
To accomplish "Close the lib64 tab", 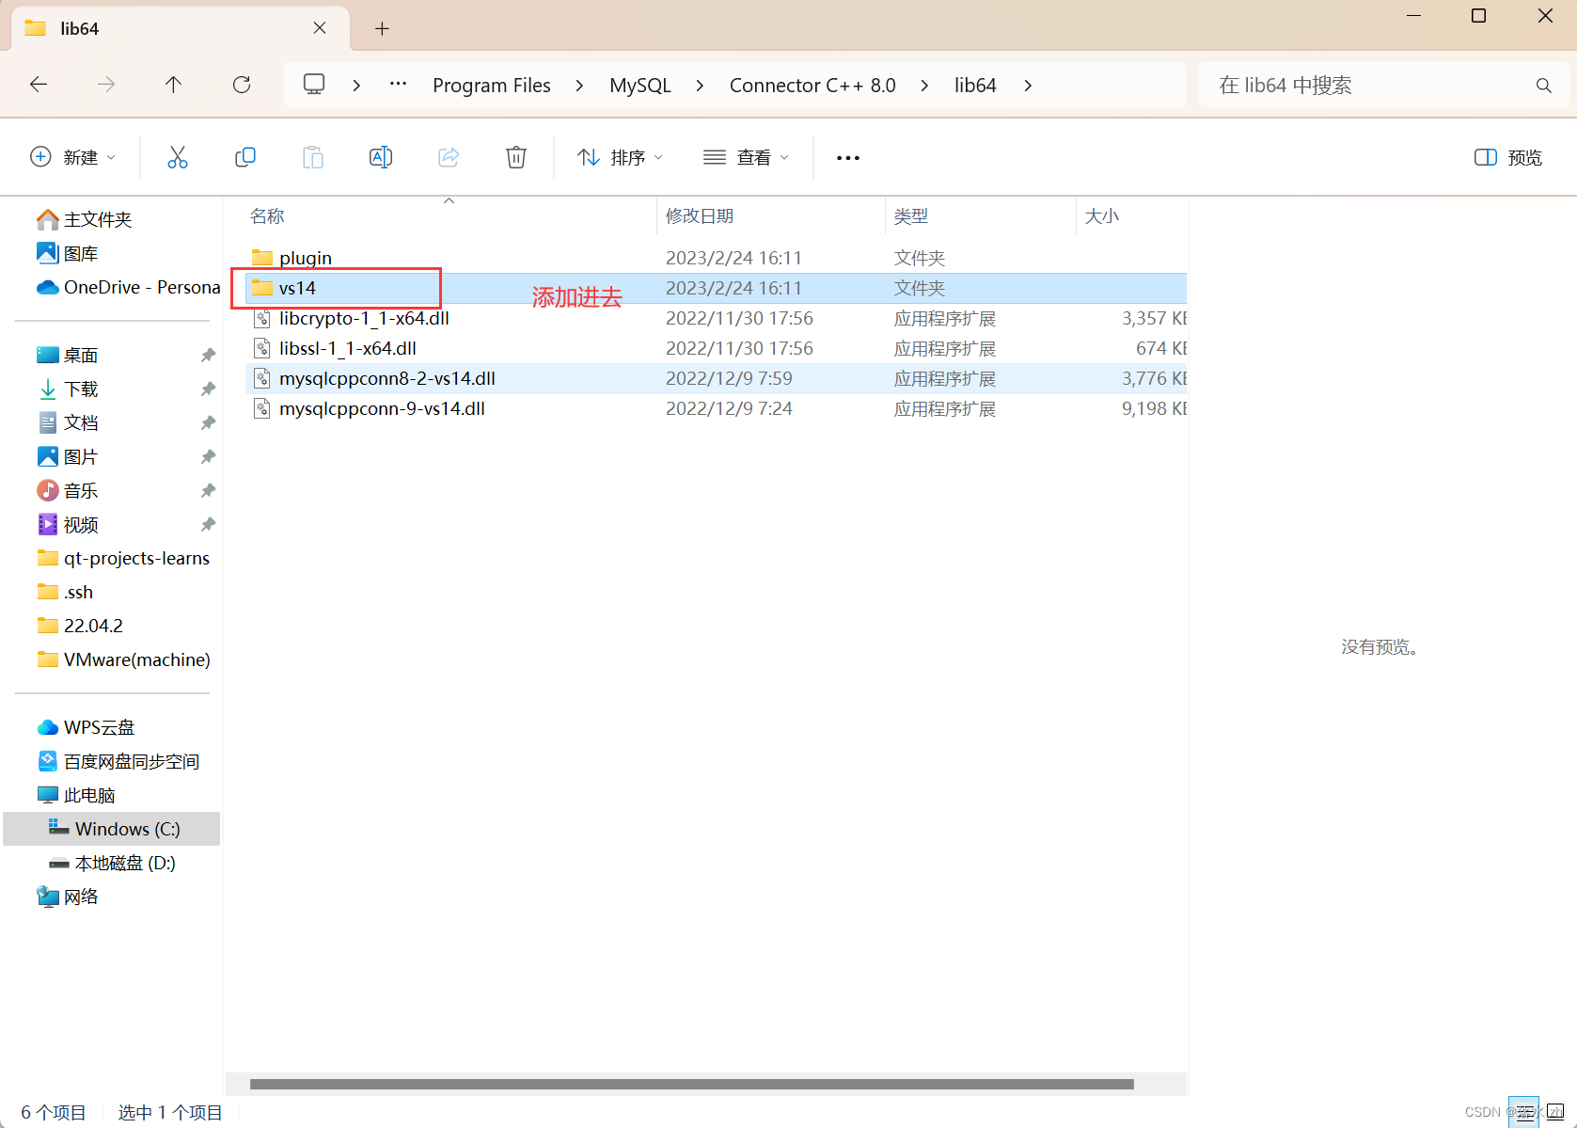I will 320,28.
